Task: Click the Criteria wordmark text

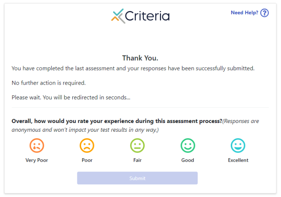Action: pyautogui.click(x=147, y=16)
